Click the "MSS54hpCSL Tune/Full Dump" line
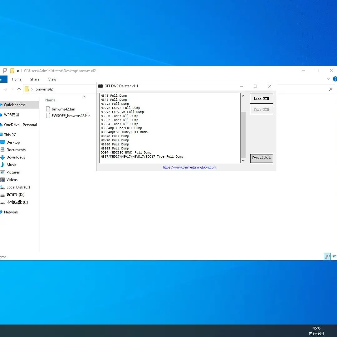 pos(124,132)
